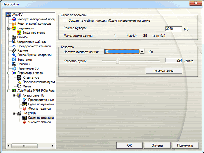Collapse the Вид панели tree node
Screen dimensions: 204x153
click(8, 28)
